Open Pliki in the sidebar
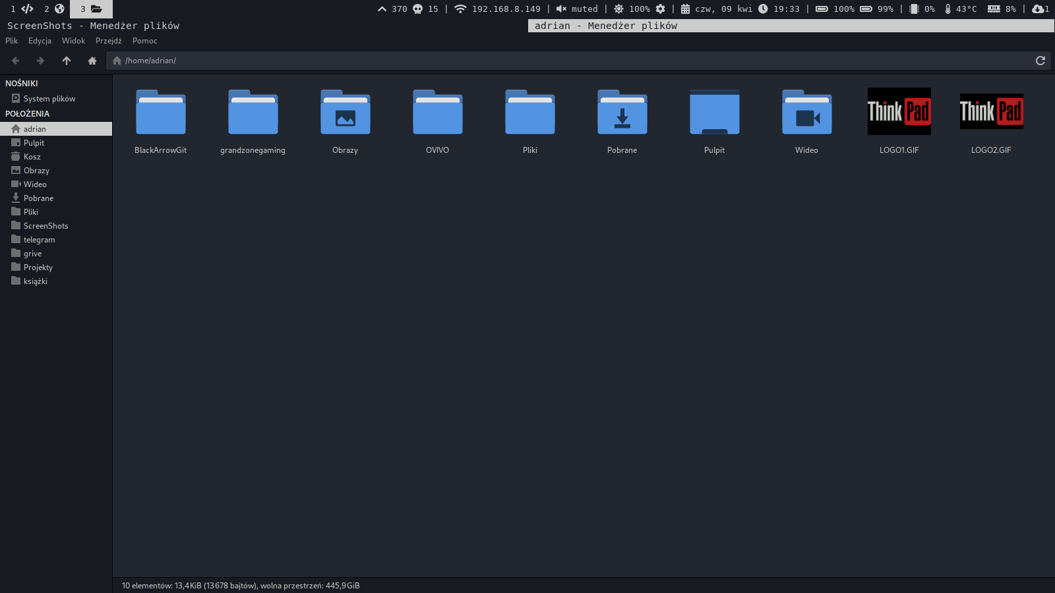The width and height of the screenshot is (1055, 593). pos(56,212)
